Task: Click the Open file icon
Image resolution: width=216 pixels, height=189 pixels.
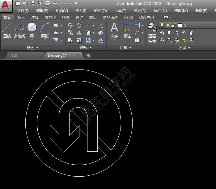Action: [25, 3]
